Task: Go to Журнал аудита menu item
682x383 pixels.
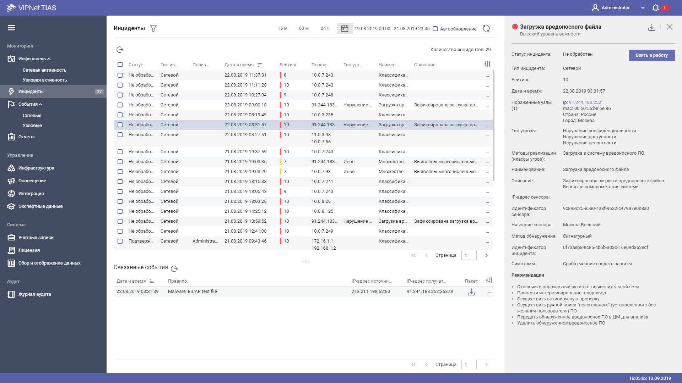Action: (x=34, y=294)
